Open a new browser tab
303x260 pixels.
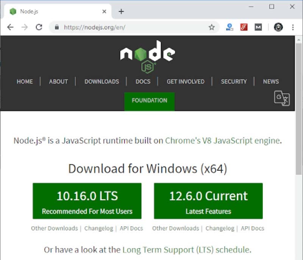point(121,12)
